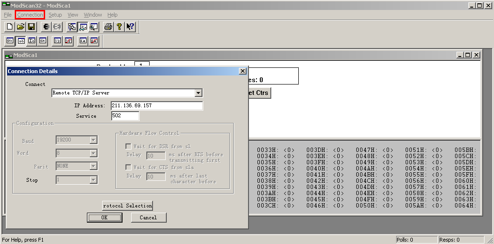
Task: Open the Stop bits dropdown
Action: pos(93,180)
